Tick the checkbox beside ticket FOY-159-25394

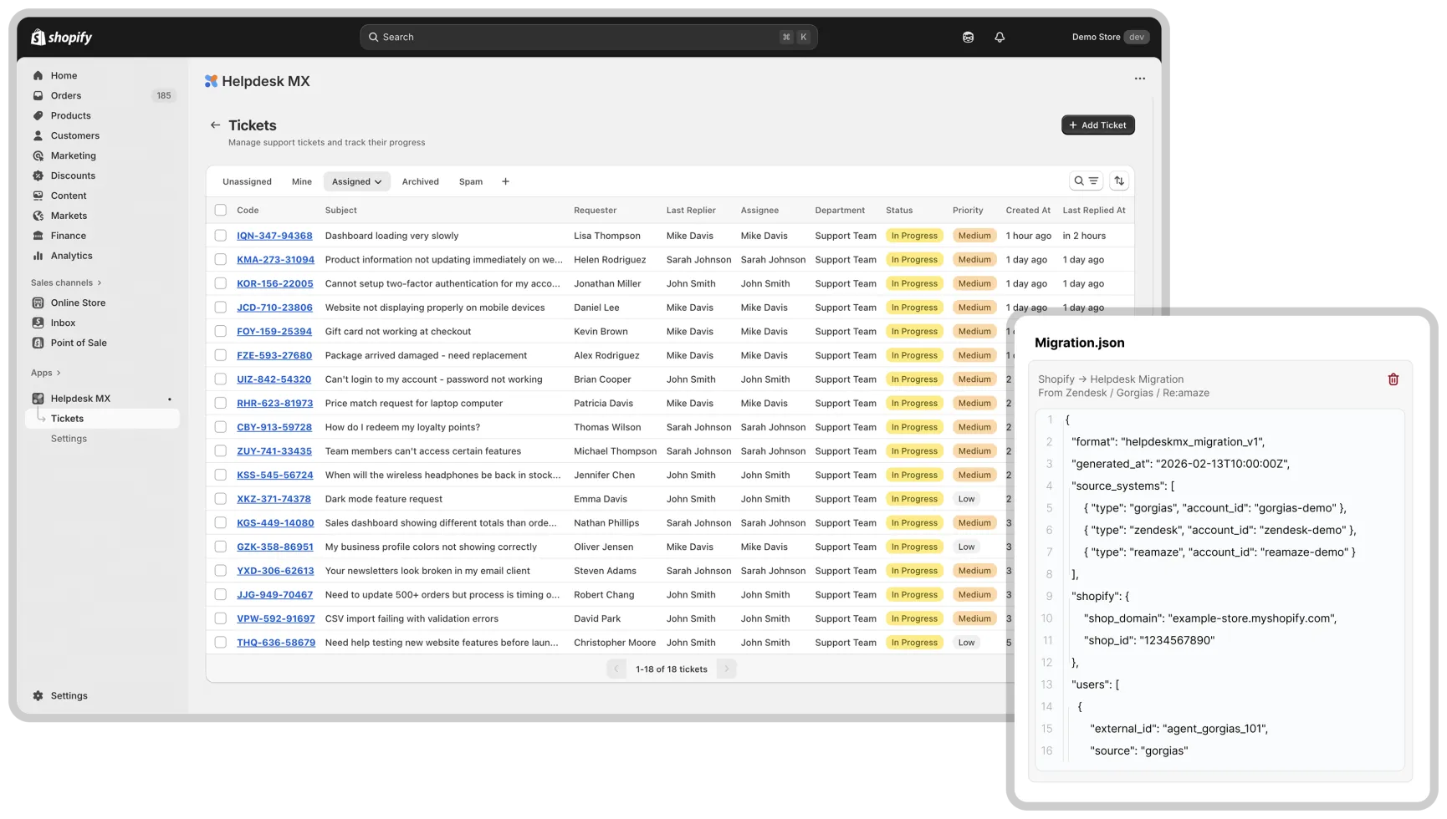coord(221,331)
